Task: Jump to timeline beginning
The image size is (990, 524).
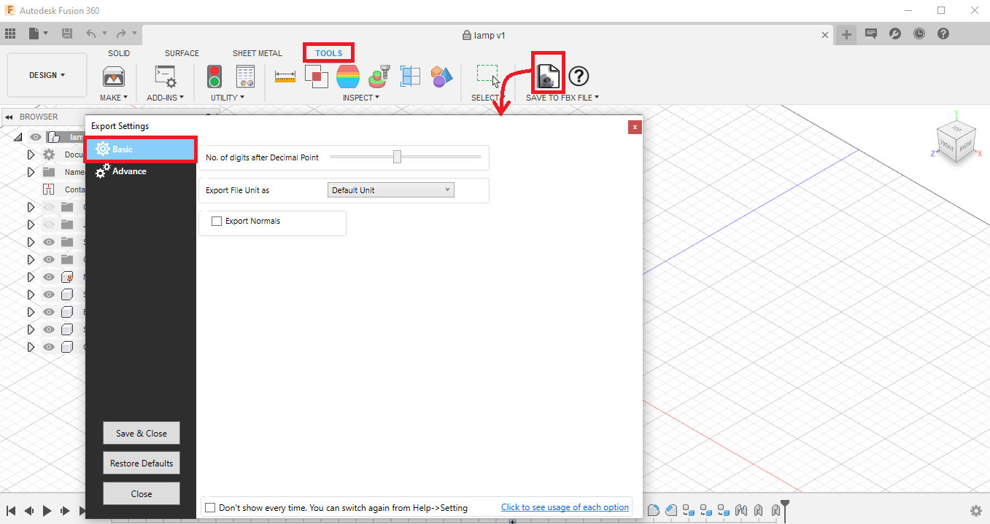Action: (x=11, y=511)
